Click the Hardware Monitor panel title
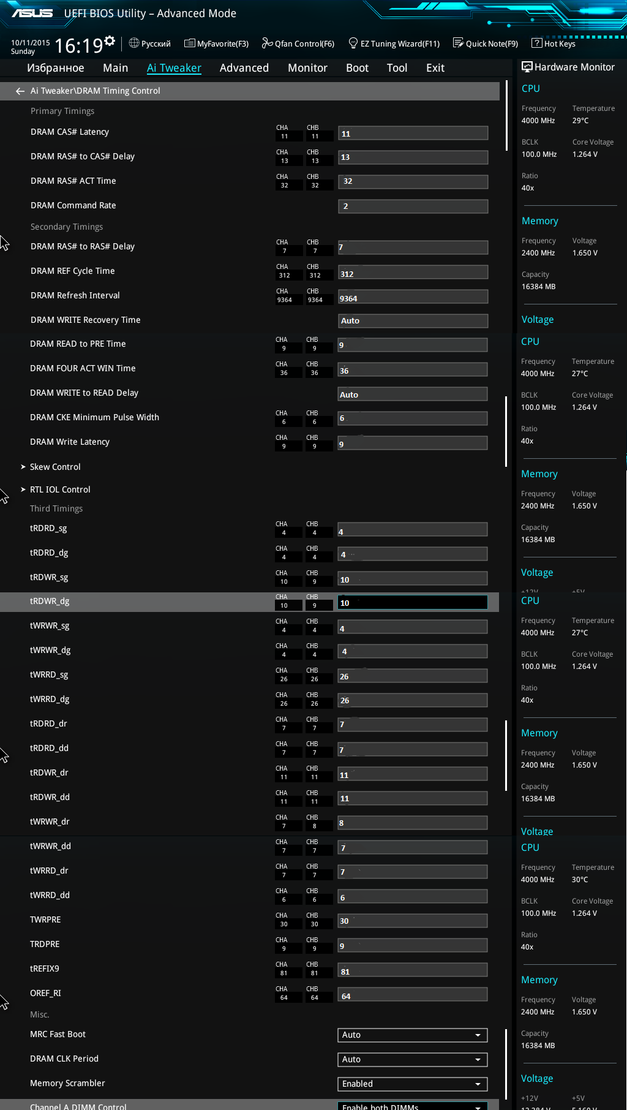The image size is (627, 1110). [574, 67]
